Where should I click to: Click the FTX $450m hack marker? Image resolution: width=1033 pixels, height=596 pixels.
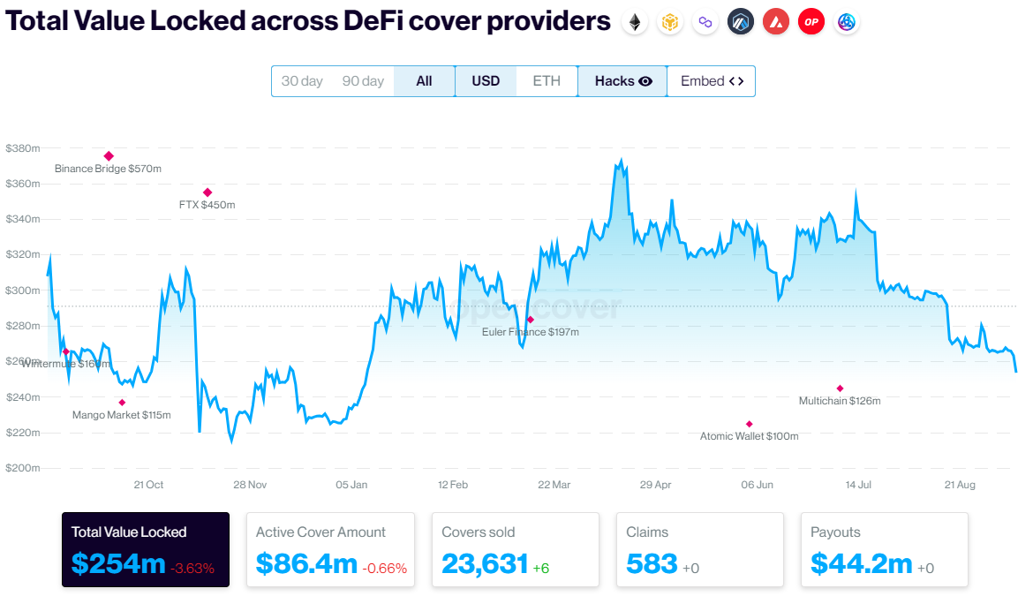[x=207, y=192]
